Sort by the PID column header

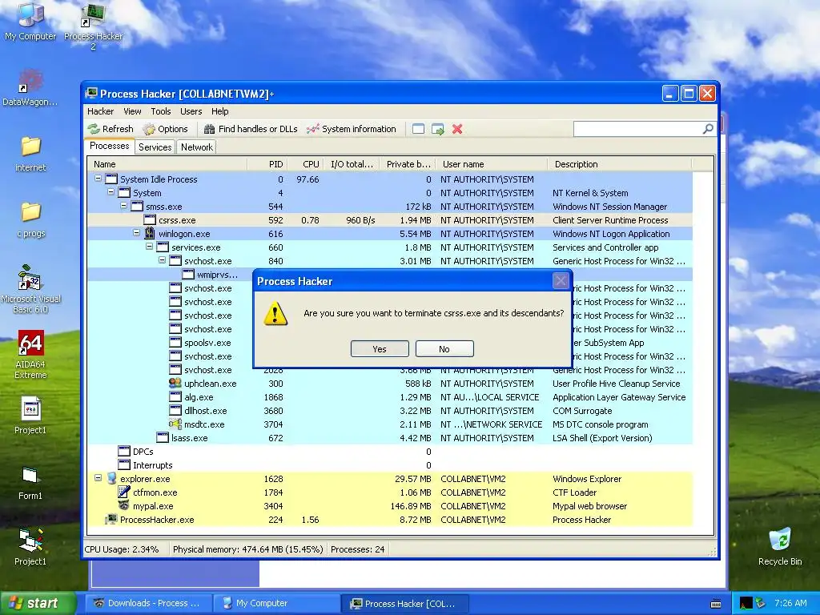pyautogui.click(x=267, y=164)
